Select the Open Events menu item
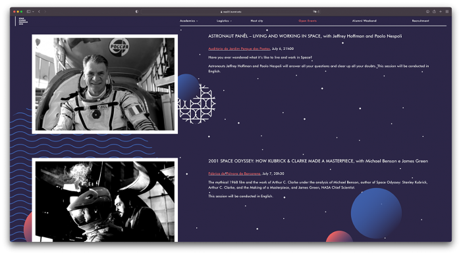This screenshot has height=255, width=461. (x=308, y=21)
